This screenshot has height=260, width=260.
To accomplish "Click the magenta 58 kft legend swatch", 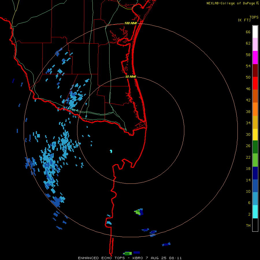I will click(255, 57).
